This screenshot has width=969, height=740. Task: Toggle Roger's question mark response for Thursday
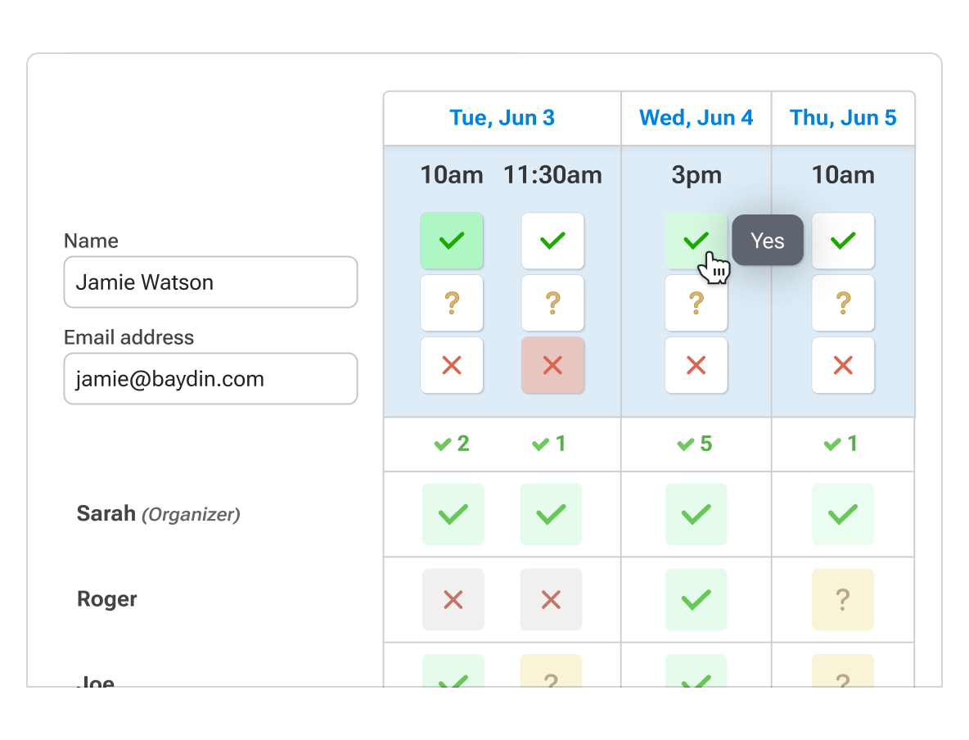tap(843, 599)
